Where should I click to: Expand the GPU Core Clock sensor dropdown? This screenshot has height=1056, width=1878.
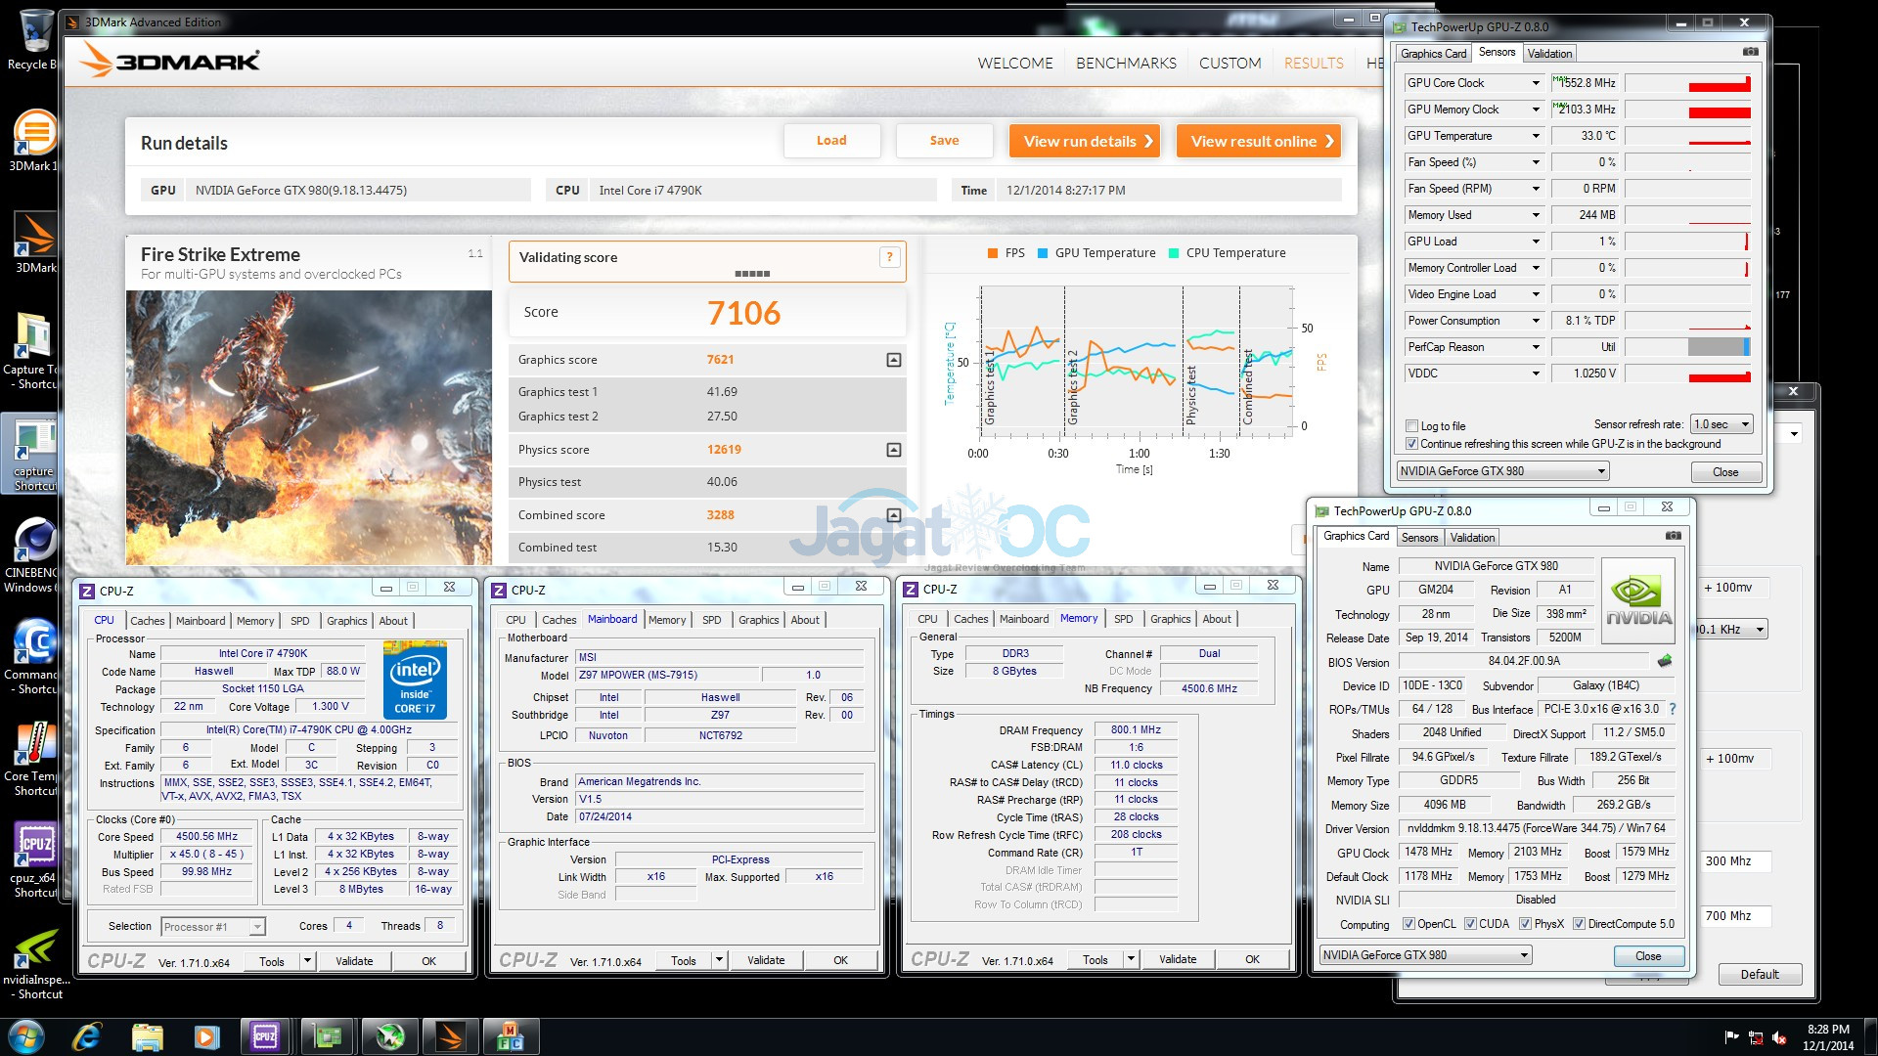[x=1536, y=83]
